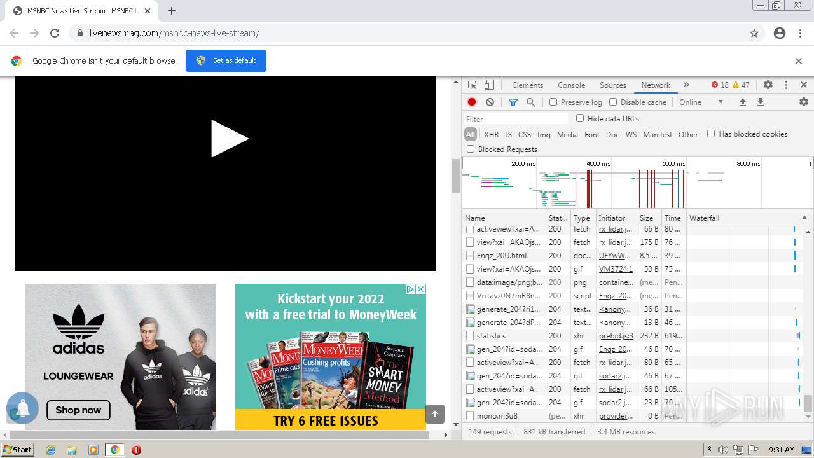Viewport: 814px width, 458px height.
Task: Open the DevTools customize menu
Action: pyautogui.click(x=786, y=85)
